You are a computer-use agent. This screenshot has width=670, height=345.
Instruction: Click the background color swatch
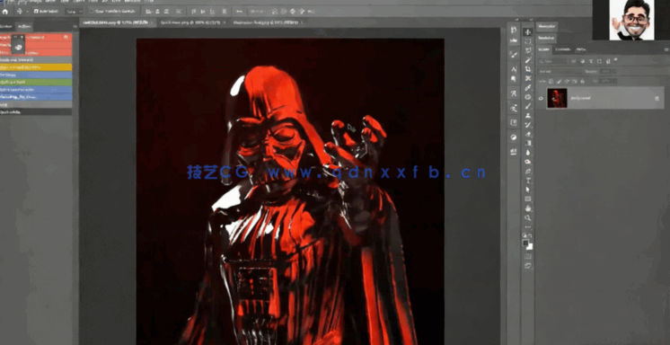(x=530, y=247)
